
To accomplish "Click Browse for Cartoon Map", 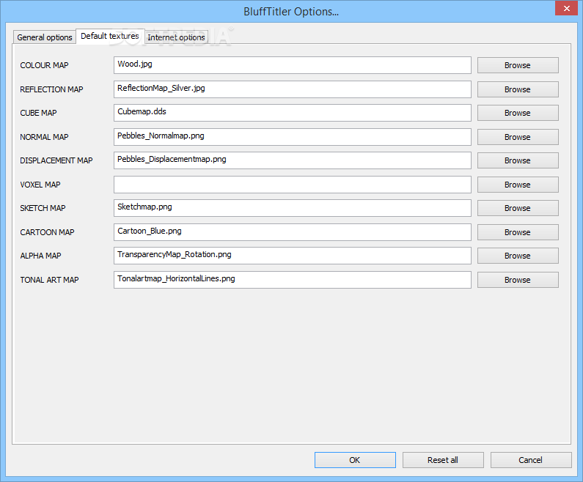I will 518,232.
